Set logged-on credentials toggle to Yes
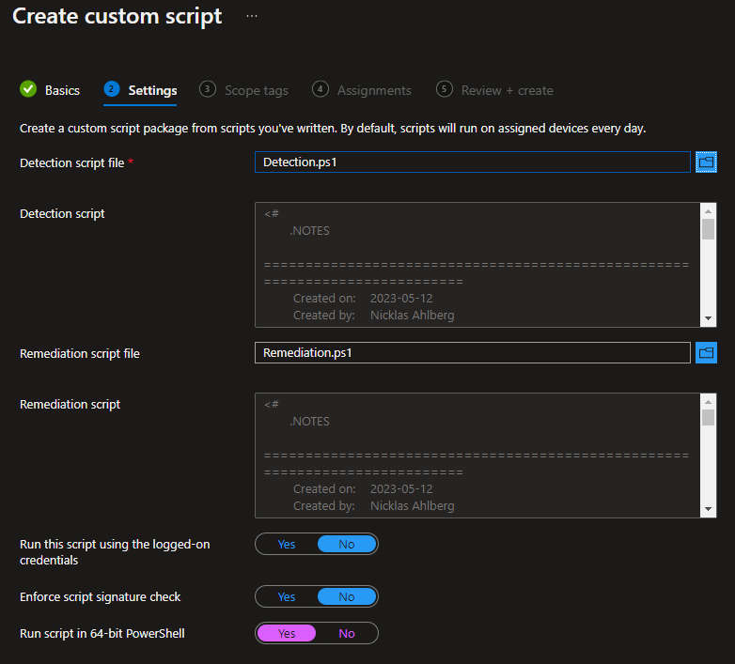Viewport: 735px width, 664px height. click(x=287, y=545)
